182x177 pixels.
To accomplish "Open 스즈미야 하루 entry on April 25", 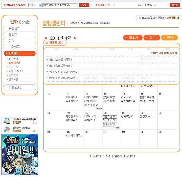I will 74,136.
